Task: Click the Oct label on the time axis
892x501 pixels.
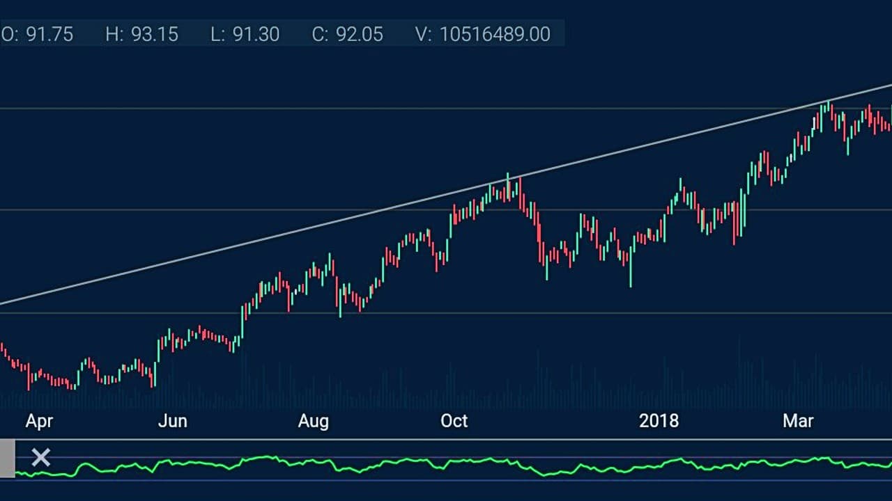Action: (x=454, y=421)
